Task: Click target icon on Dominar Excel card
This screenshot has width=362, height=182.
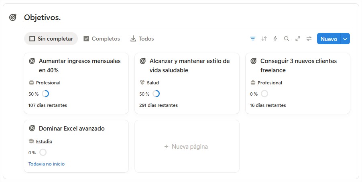Action: [32, 128]
